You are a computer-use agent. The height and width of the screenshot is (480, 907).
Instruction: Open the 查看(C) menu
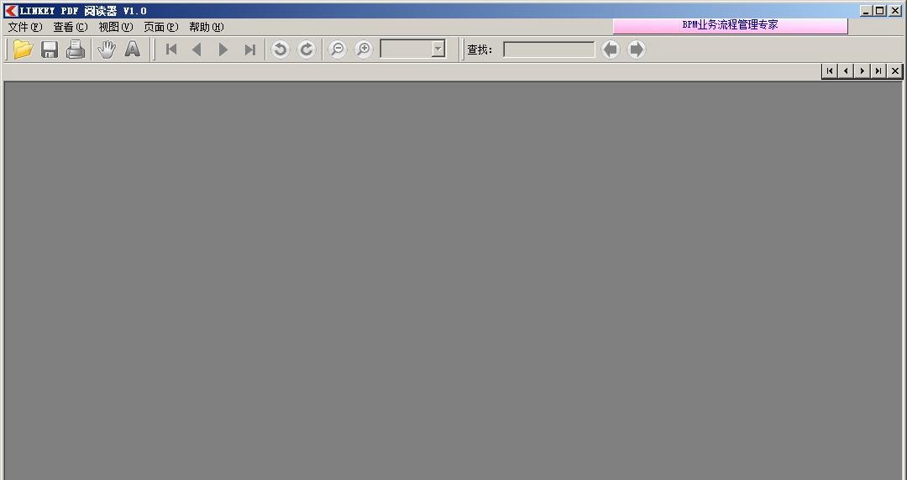coord(70,27)
